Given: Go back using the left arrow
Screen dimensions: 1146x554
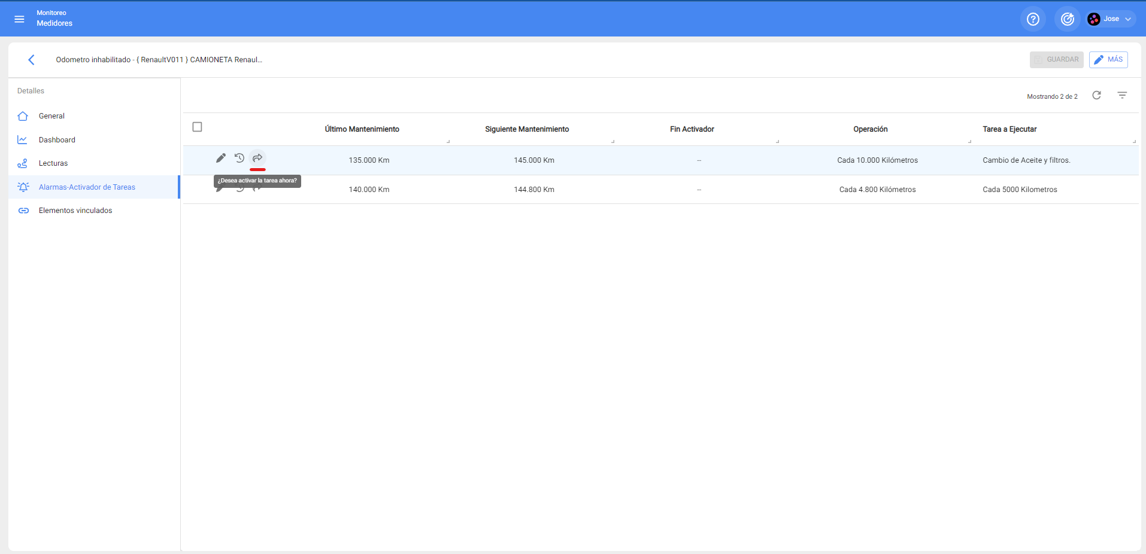Looking at the screenshot, I should 31,60.
